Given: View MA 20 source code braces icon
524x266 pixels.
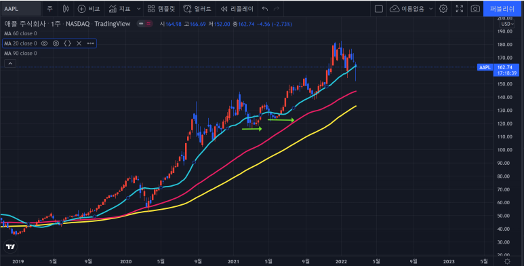Looking at the screenshot, I should 68,43.
